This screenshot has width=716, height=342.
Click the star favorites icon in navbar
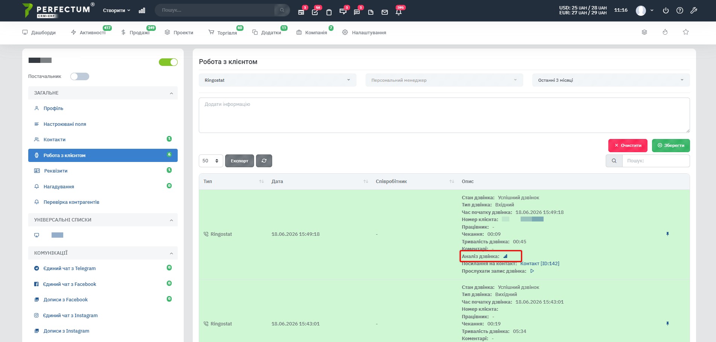pyautogui.click(x=686, y=32)
